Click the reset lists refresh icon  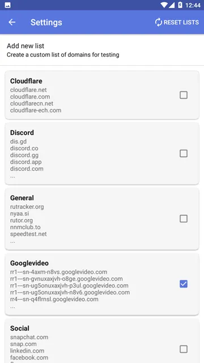coord(159,22)
